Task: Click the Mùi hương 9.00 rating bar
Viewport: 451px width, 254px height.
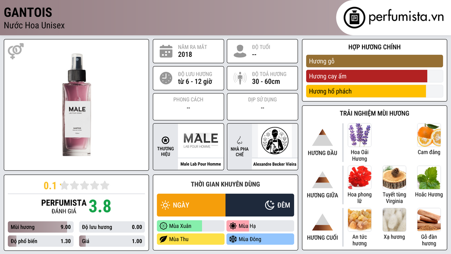Action: tap(41, 227)
